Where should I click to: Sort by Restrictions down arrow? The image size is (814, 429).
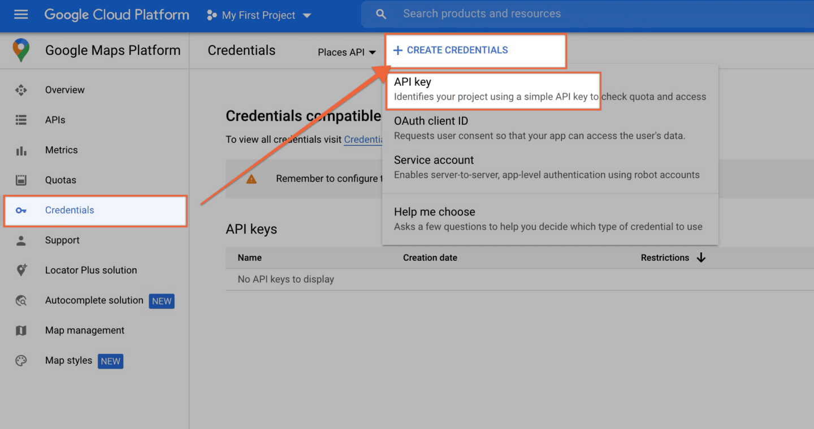click(702, 257)
